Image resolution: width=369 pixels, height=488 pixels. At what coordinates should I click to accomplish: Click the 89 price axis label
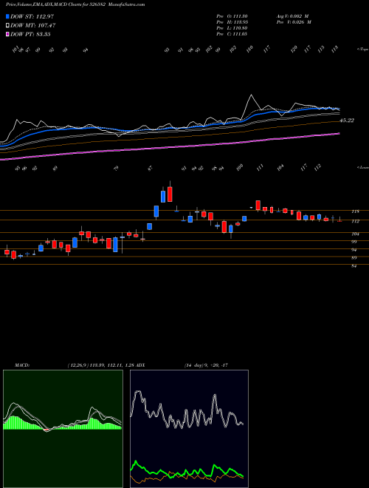[x=354, y=258]
